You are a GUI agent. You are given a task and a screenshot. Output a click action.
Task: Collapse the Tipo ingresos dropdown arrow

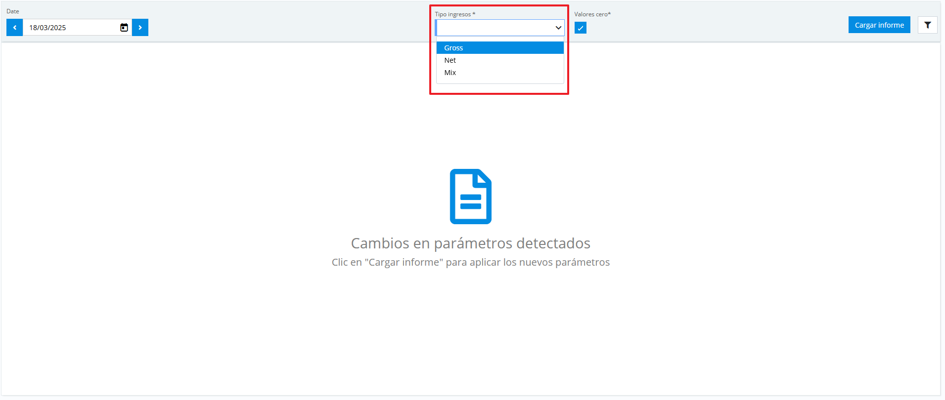(558, 28)
